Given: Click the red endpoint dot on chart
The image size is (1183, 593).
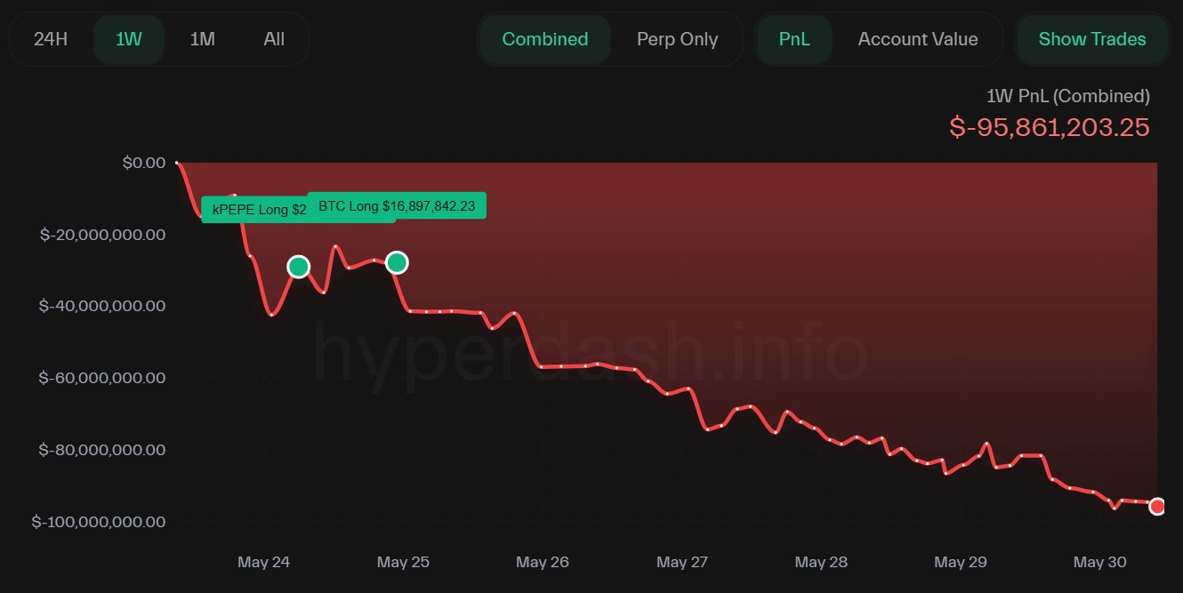Looking at the screenshot, I should (x=1157, y=506).
